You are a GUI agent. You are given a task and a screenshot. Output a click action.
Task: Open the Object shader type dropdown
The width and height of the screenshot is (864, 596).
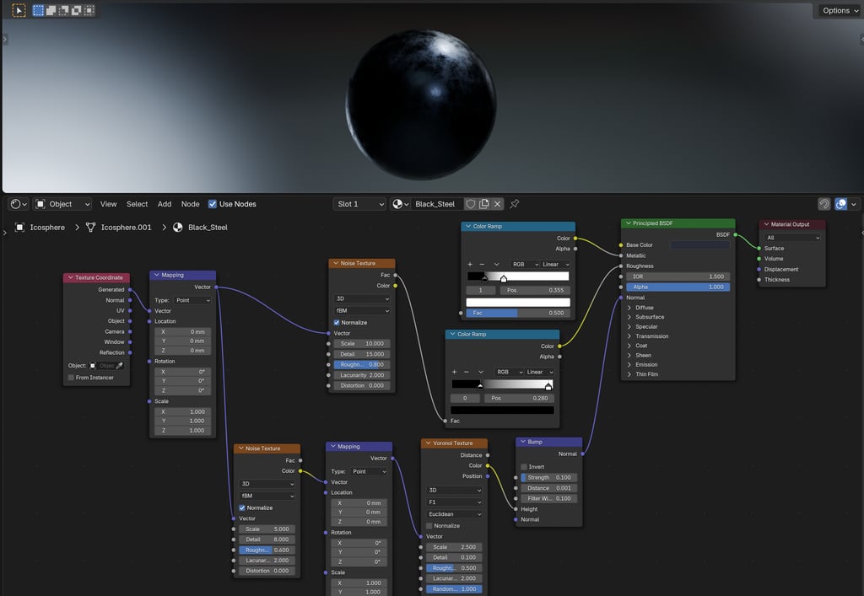point(62,204)
